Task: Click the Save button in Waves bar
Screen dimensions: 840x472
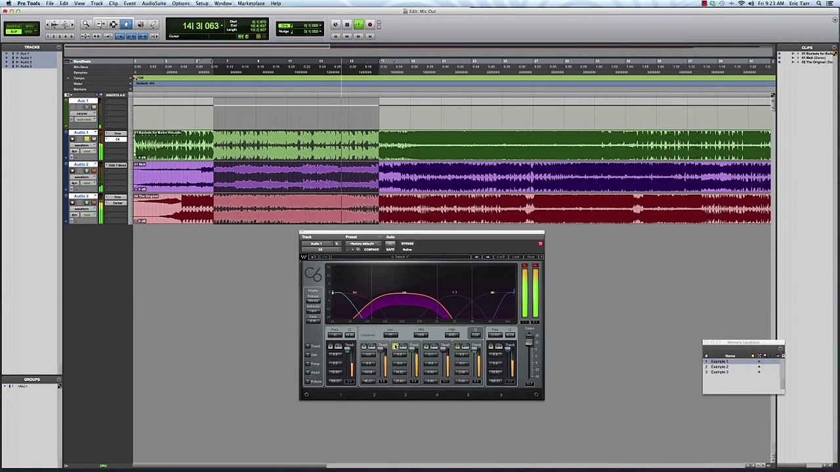Action: pyautogui.click(x=530, y=257)
